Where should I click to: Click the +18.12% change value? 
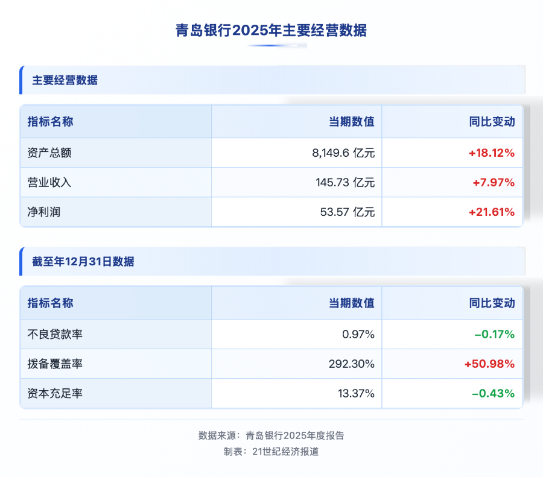pyautogui.click(x=491, y=153)
